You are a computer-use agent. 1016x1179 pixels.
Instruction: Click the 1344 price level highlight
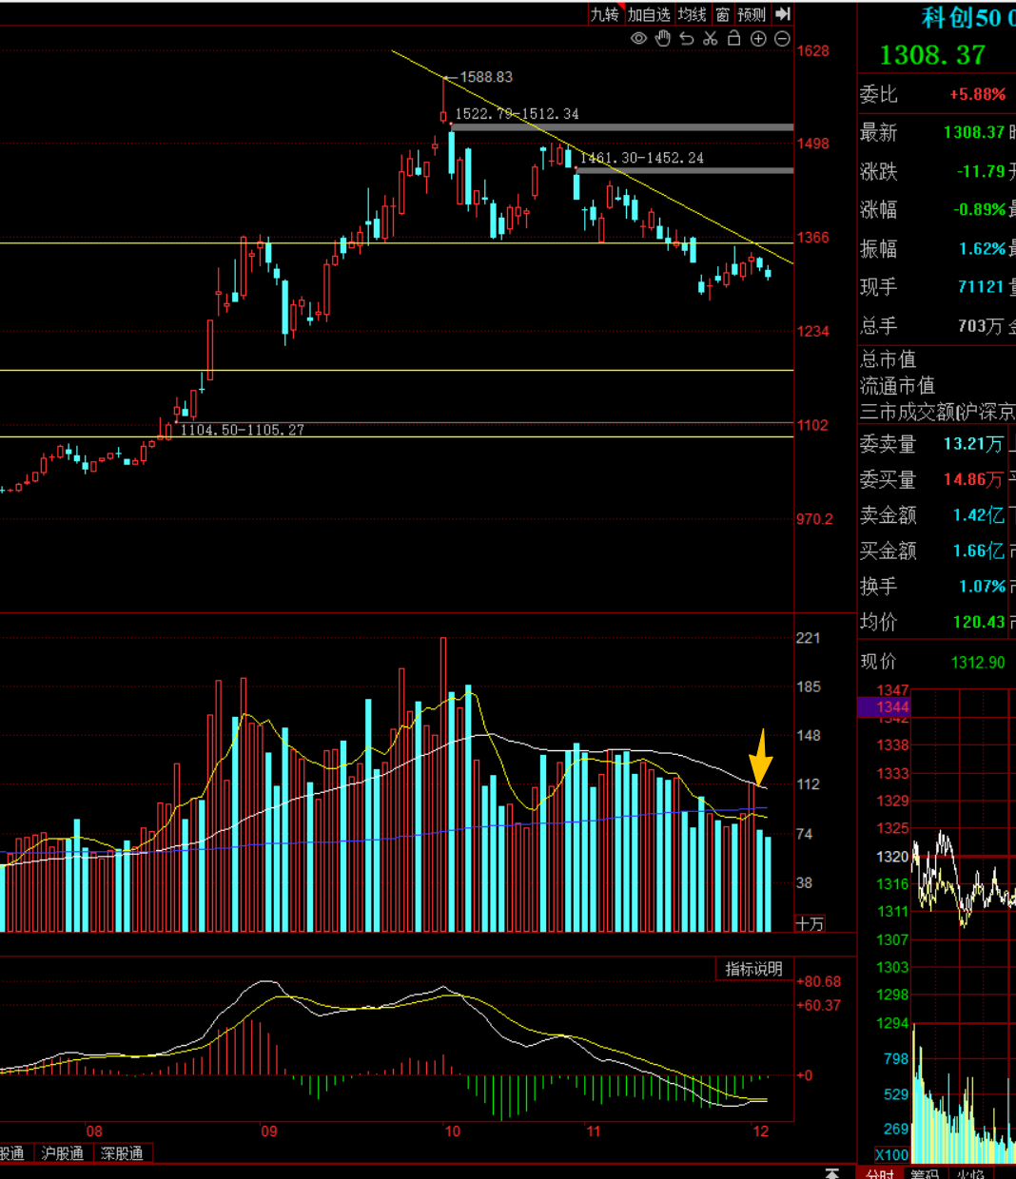[x=885, y=706]
